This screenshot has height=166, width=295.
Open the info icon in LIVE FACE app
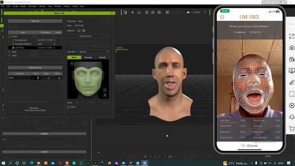tap(222, 17)
